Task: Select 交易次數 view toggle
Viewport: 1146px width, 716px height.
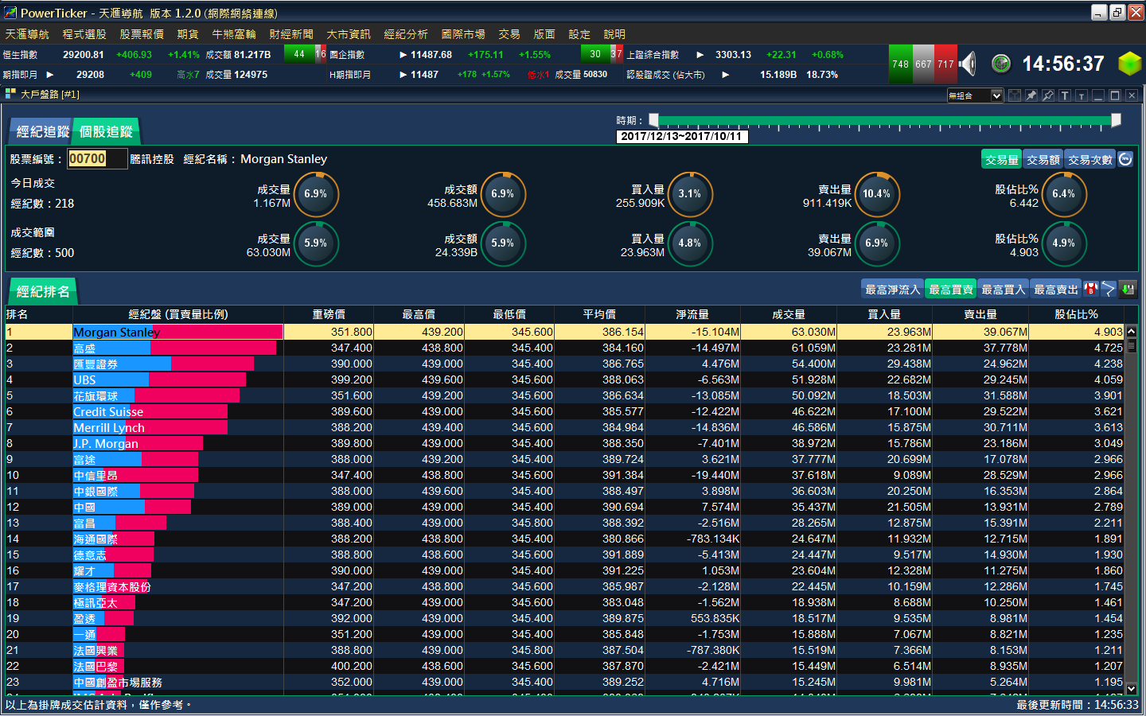Action: click(x=1090, y=160)
